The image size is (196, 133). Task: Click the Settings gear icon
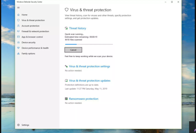tap(18, 125)
